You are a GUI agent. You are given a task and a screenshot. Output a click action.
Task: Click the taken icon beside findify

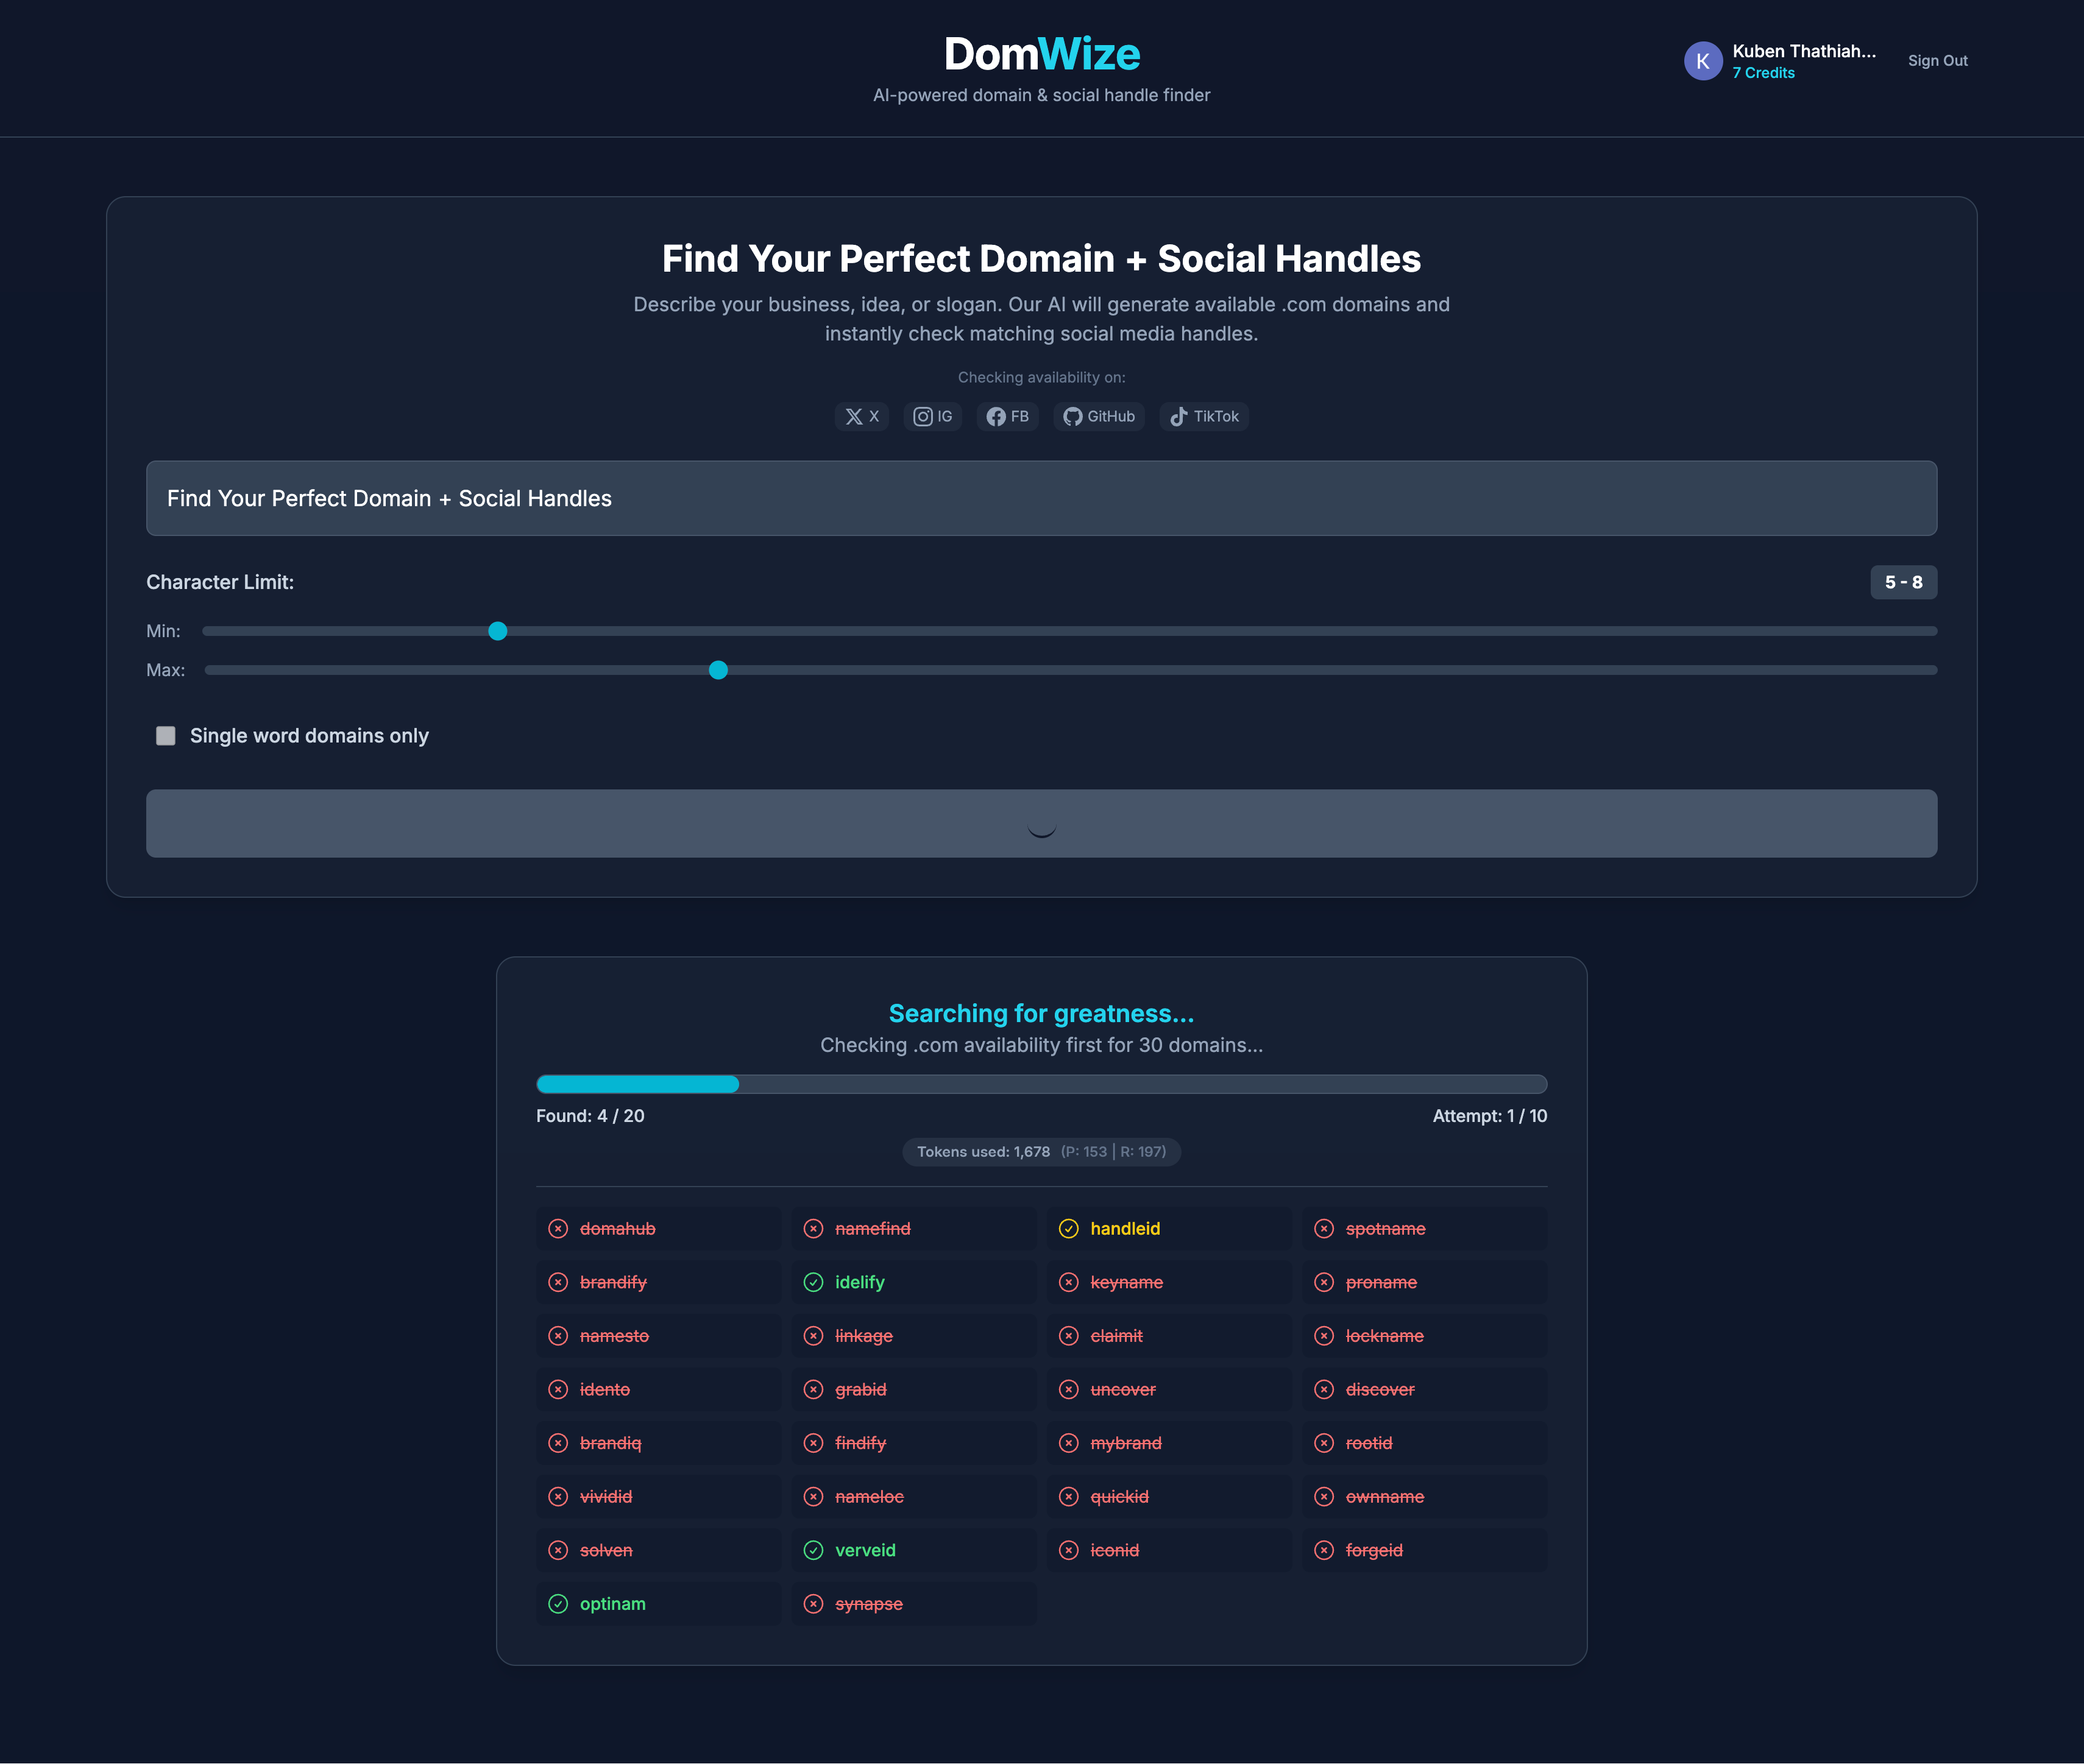pyautogui.click(x=813, y=1443)
